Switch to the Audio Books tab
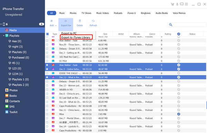This screenshot has width=207, height=133. point(161,13)
